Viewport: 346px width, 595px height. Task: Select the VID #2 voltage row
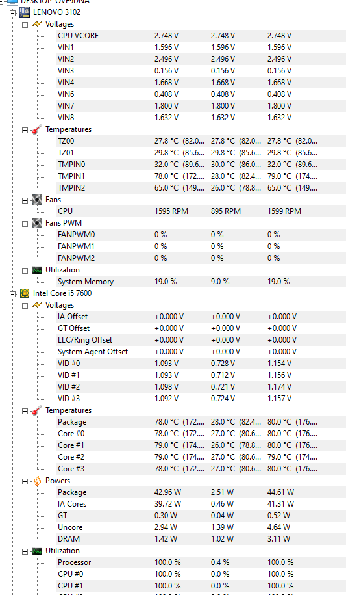point(201,387)
